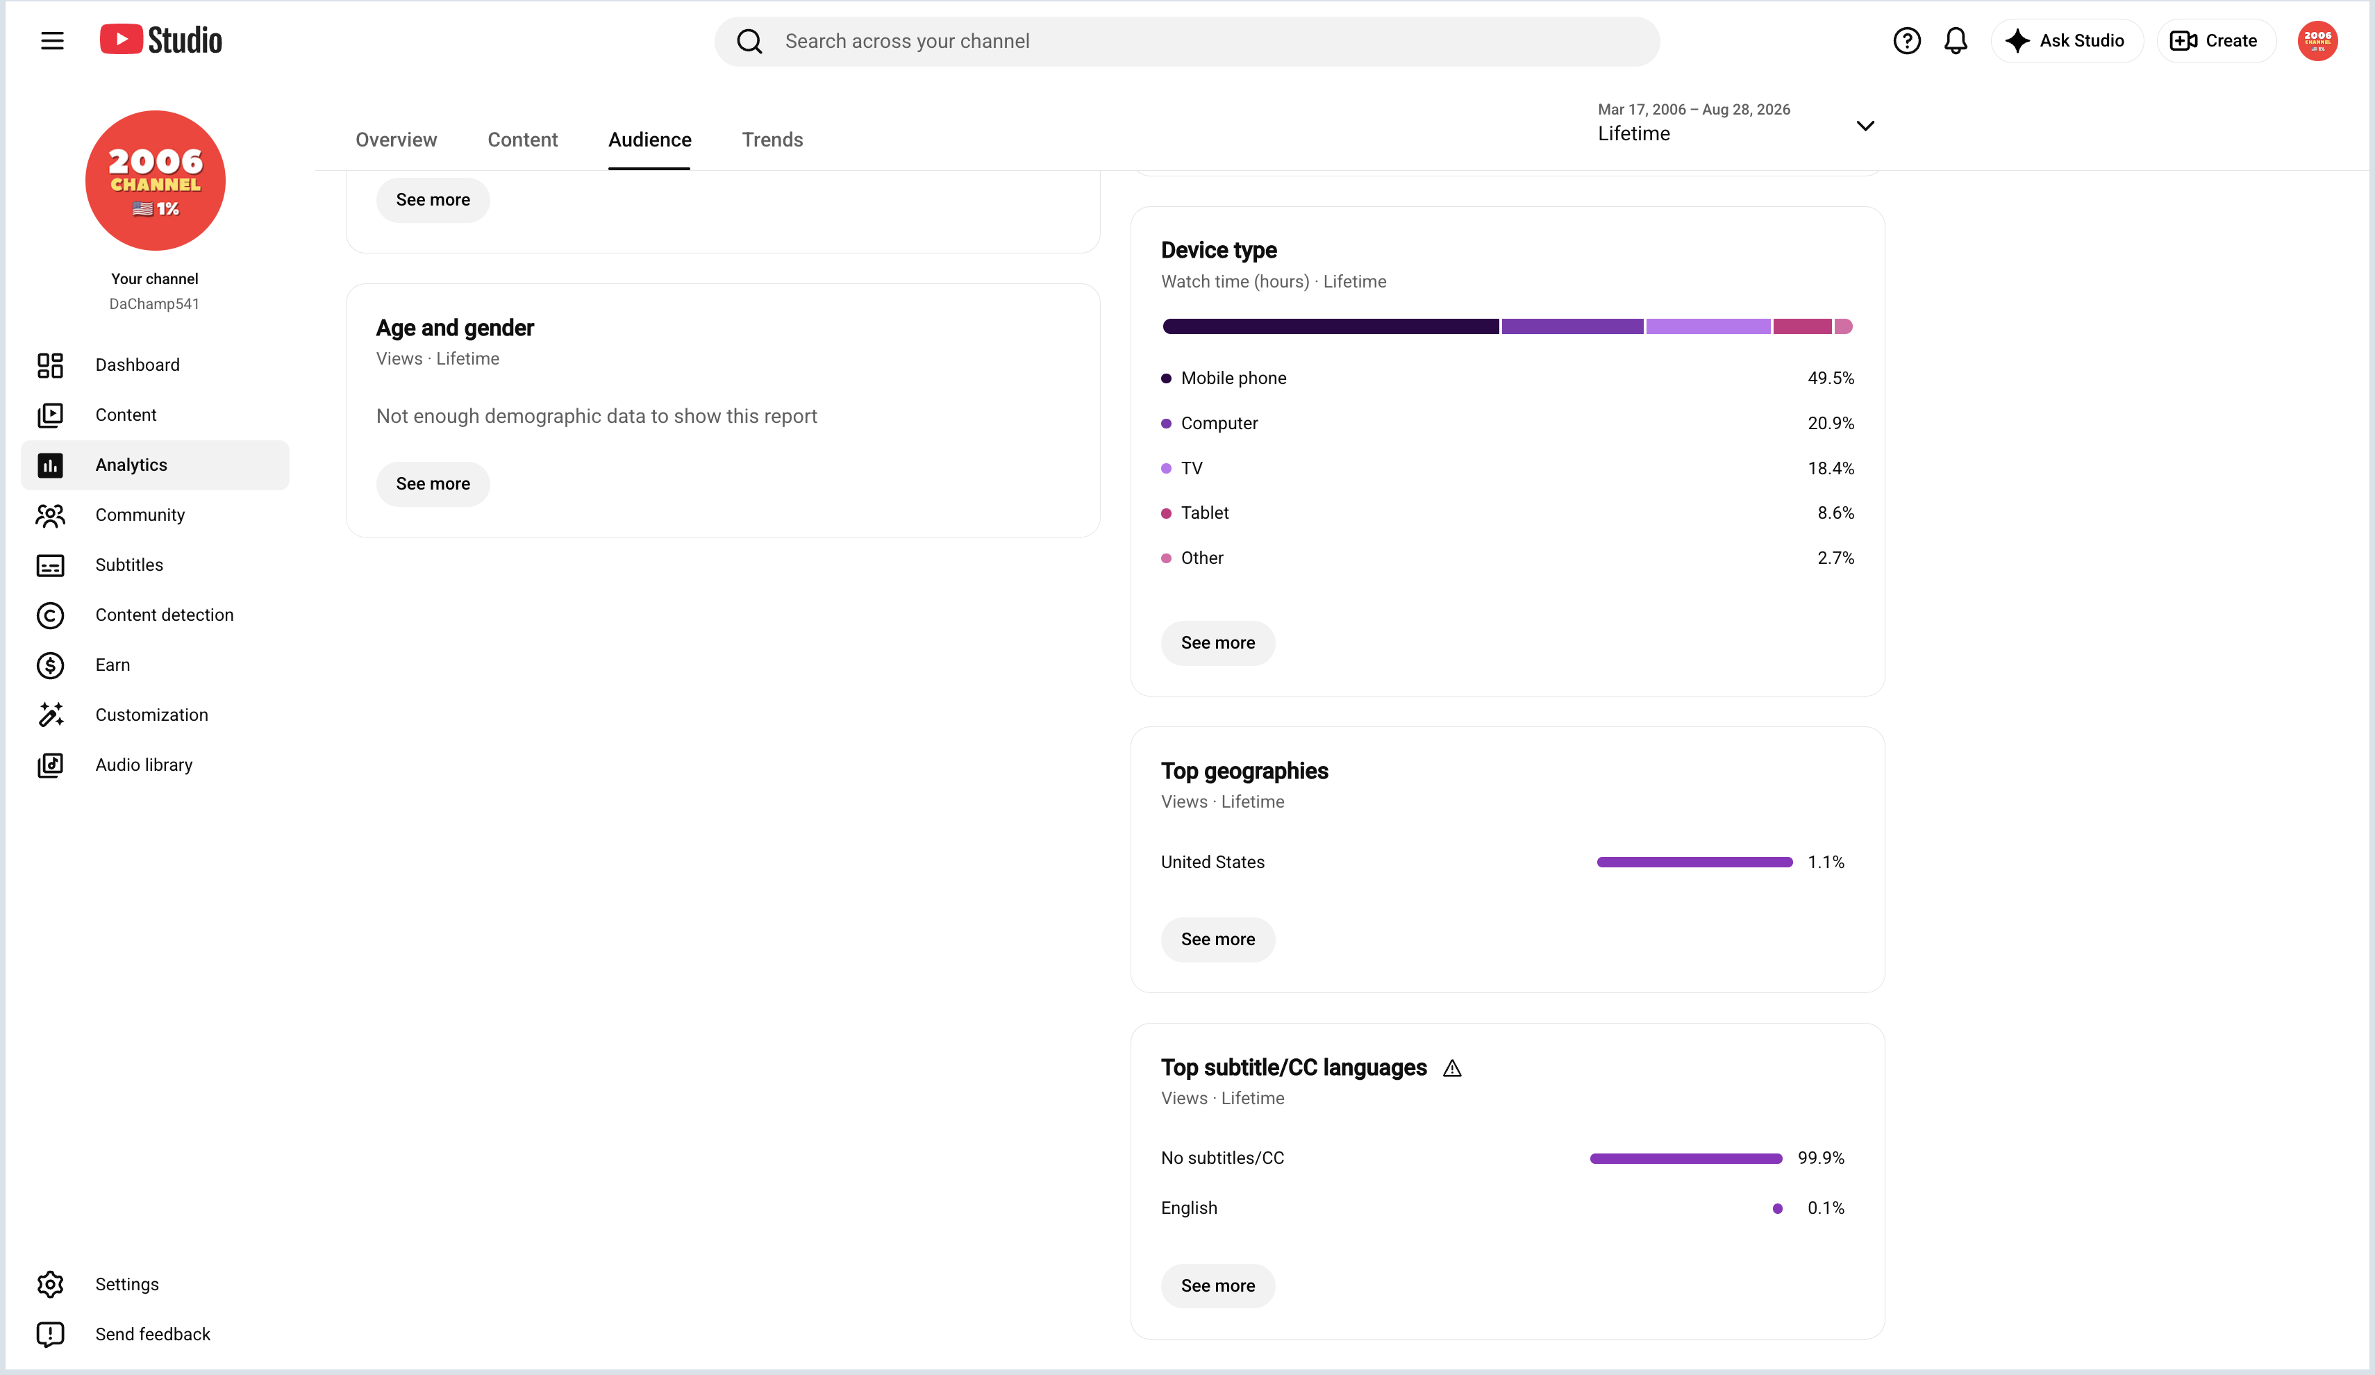Click the Create button
The height and width of the screenshot is (1375, 2375).
pyautogui.click(x=2215, y=40)
